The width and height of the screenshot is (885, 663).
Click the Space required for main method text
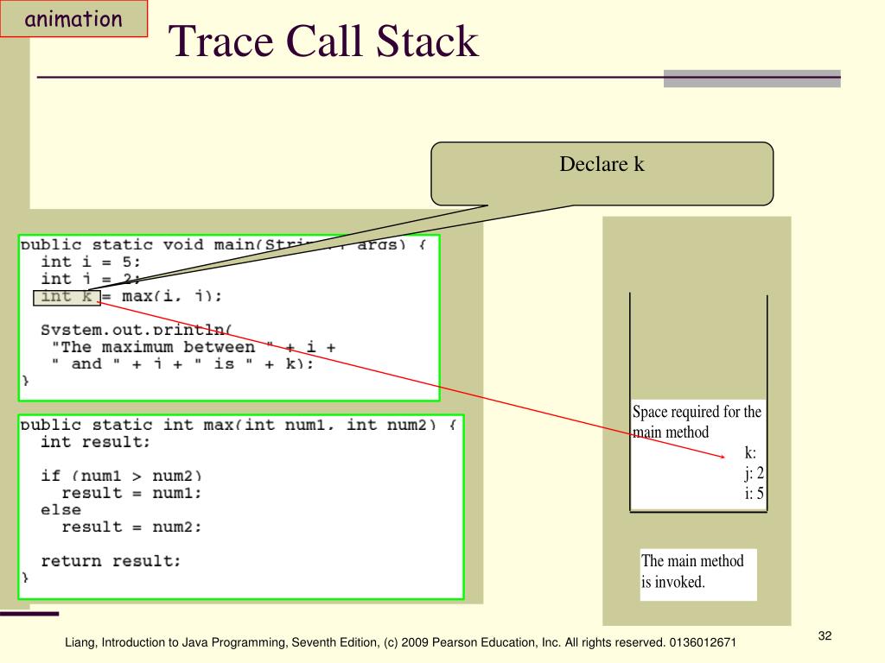click(697, 422)
